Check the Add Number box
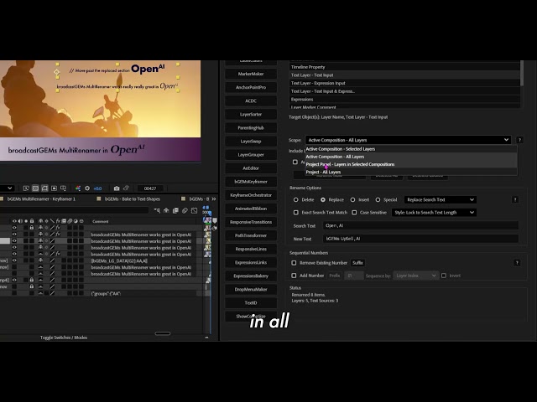 294,276
